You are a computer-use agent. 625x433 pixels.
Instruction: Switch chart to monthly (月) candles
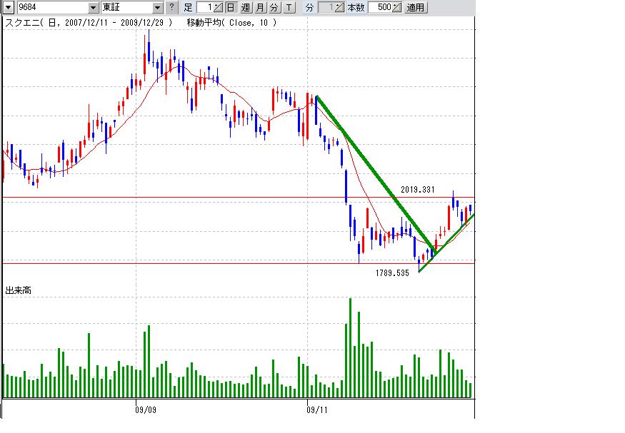pyautogui.click(x=259, y=8)
